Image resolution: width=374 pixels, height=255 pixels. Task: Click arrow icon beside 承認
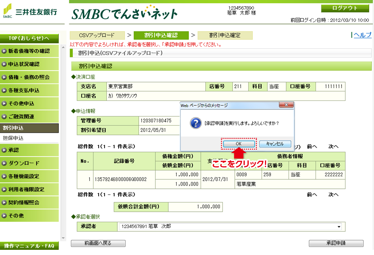point(4,150)
